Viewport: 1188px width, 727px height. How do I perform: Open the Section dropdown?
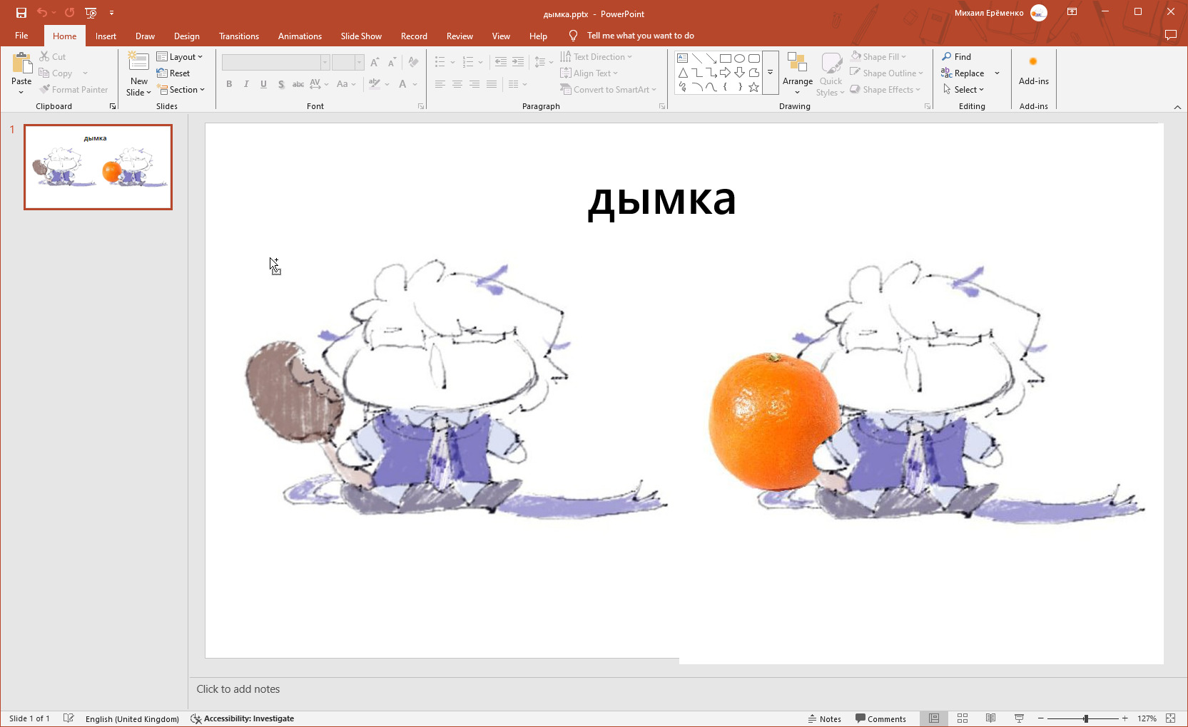tap(182, 90)
